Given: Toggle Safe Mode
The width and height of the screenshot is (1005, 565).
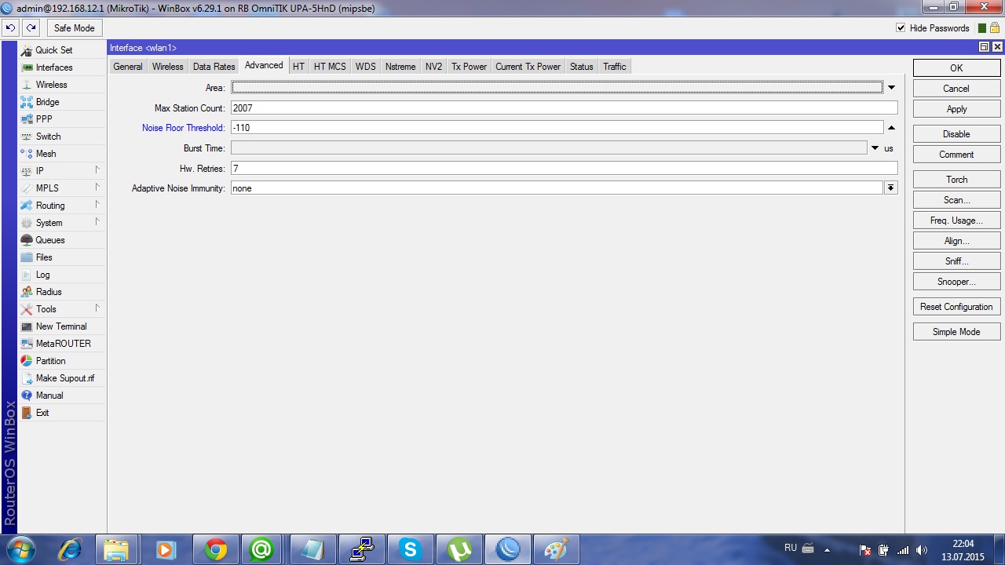Looking at the screenshot, I should [74, 28].
